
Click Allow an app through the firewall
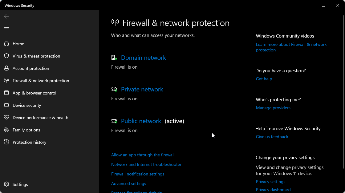(143, 155)
